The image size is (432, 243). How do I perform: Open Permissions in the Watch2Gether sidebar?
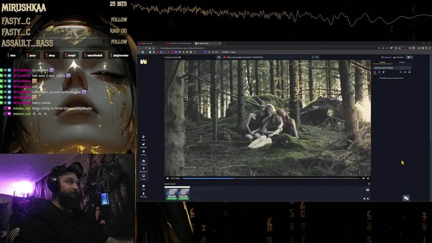tap(143, 145)
